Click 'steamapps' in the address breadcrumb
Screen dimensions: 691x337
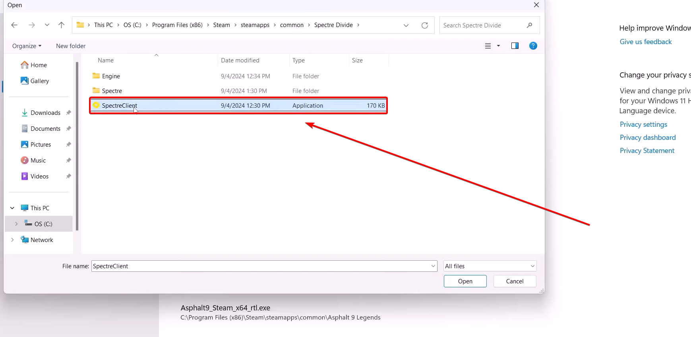click(255, 25)
